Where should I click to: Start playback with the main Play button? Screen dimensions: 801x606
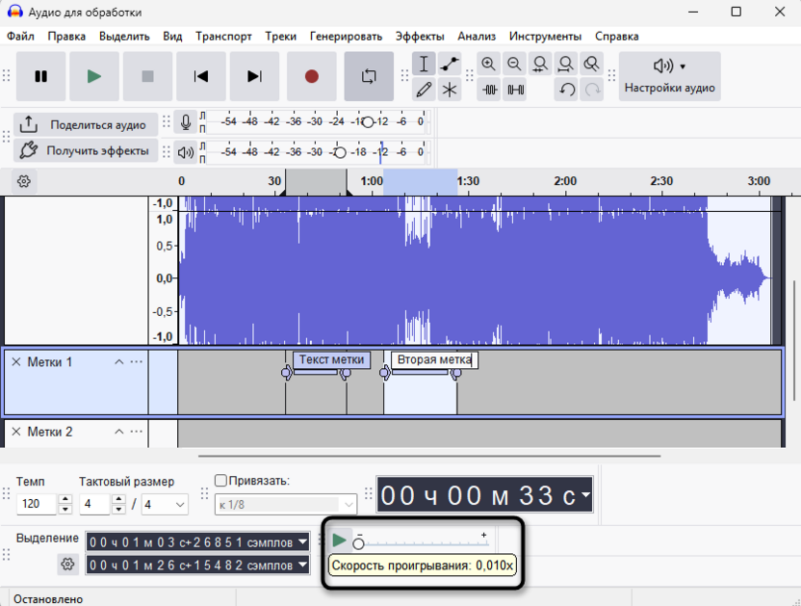point(94,76)
